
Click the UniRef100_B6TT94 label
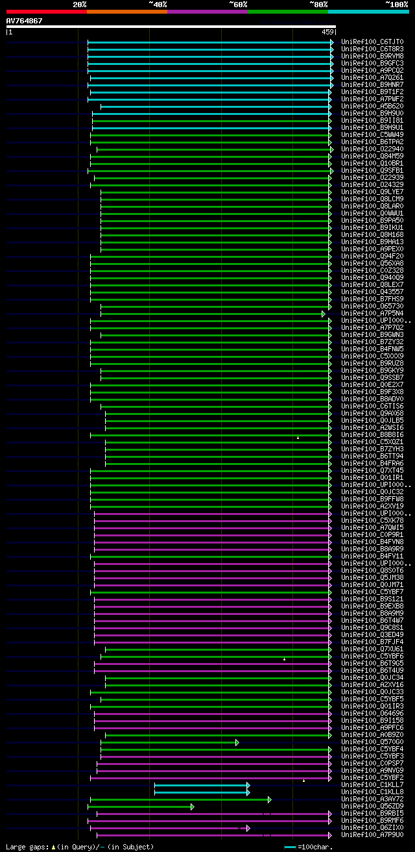point(372,457)
